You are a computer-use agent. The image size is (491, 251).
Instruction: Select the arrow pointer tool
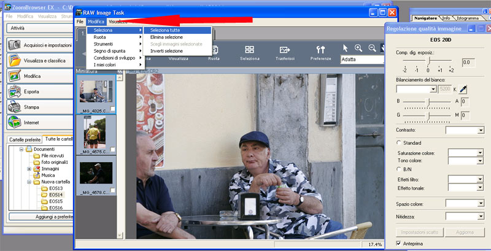[346, 48]
